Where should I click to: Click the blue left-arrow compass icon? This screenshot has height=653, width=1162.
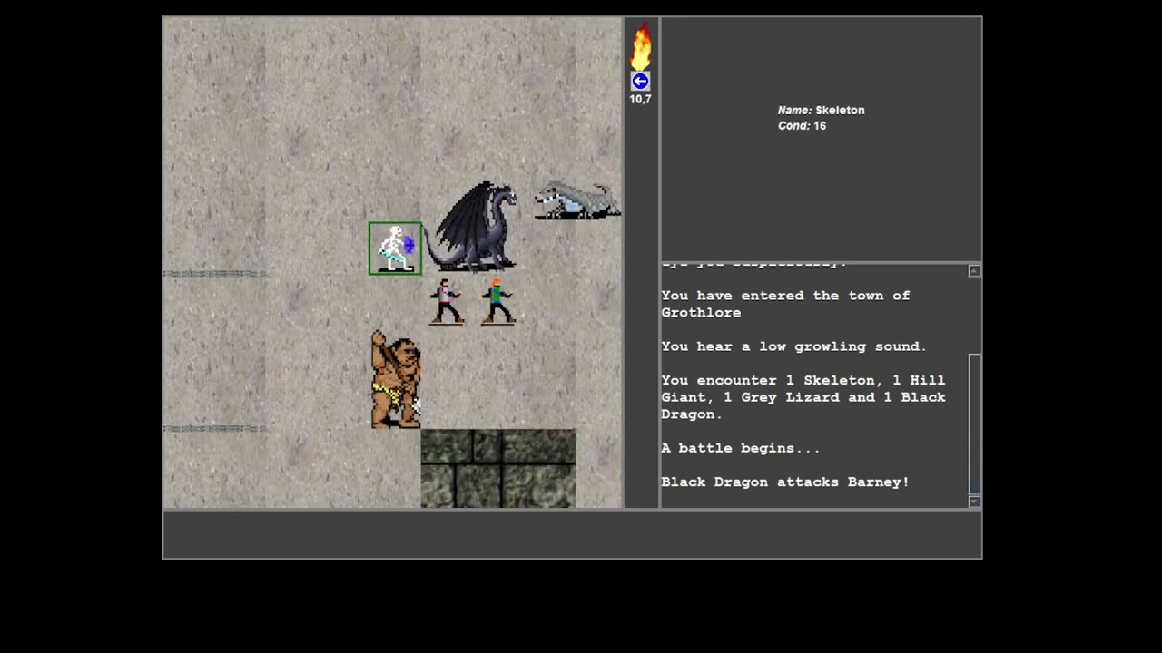pos(640,82)
